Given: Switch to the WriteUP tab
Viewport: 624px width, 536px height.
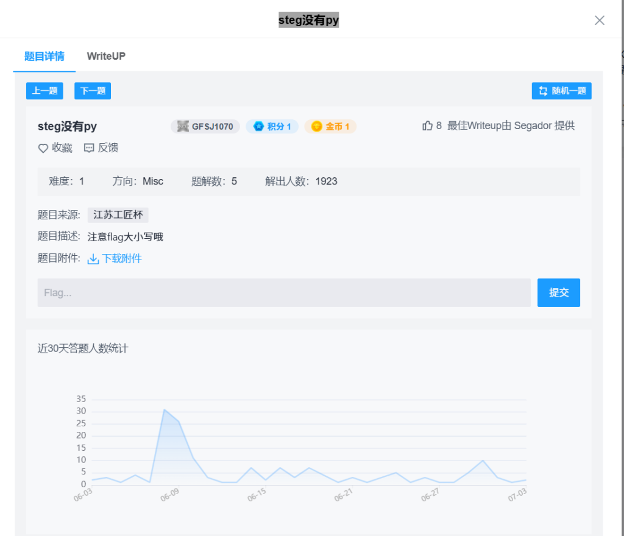Looking at the screenshot, I should [106, 56].
